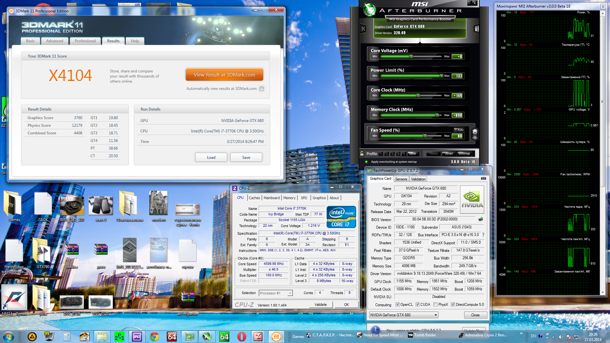Toggle apply overclocking at system startup
Image resolution: width=610 pixels, height=343 pixels.
(366, 162)
